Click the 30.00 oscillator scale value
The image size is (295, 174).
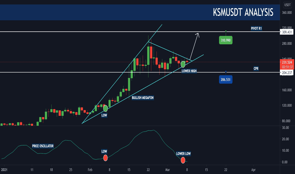[x=286, y=128]
